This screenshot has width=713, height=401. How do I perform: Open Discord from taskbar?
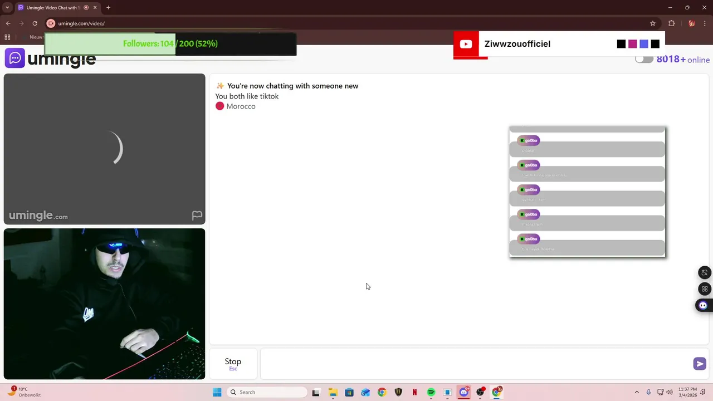(463, 392)
